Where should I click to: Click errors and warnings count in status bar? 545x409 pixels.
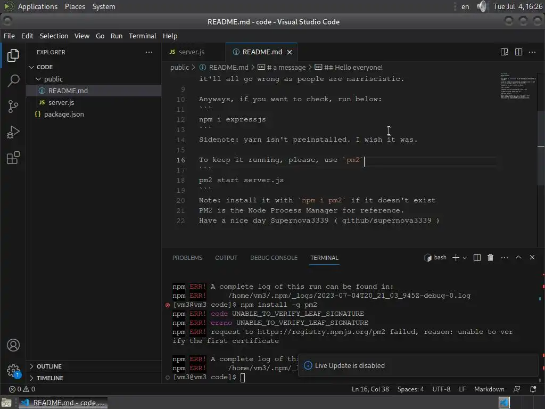click(x=22, y=389)
